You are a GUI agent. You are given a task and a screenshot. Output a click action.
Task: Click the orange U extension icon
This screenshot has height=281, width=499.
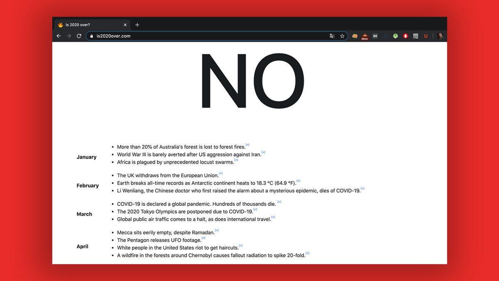(x=425, y=36)
